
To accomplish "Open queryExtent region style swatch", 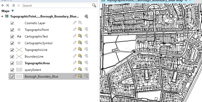I will (x=19, y=70).
